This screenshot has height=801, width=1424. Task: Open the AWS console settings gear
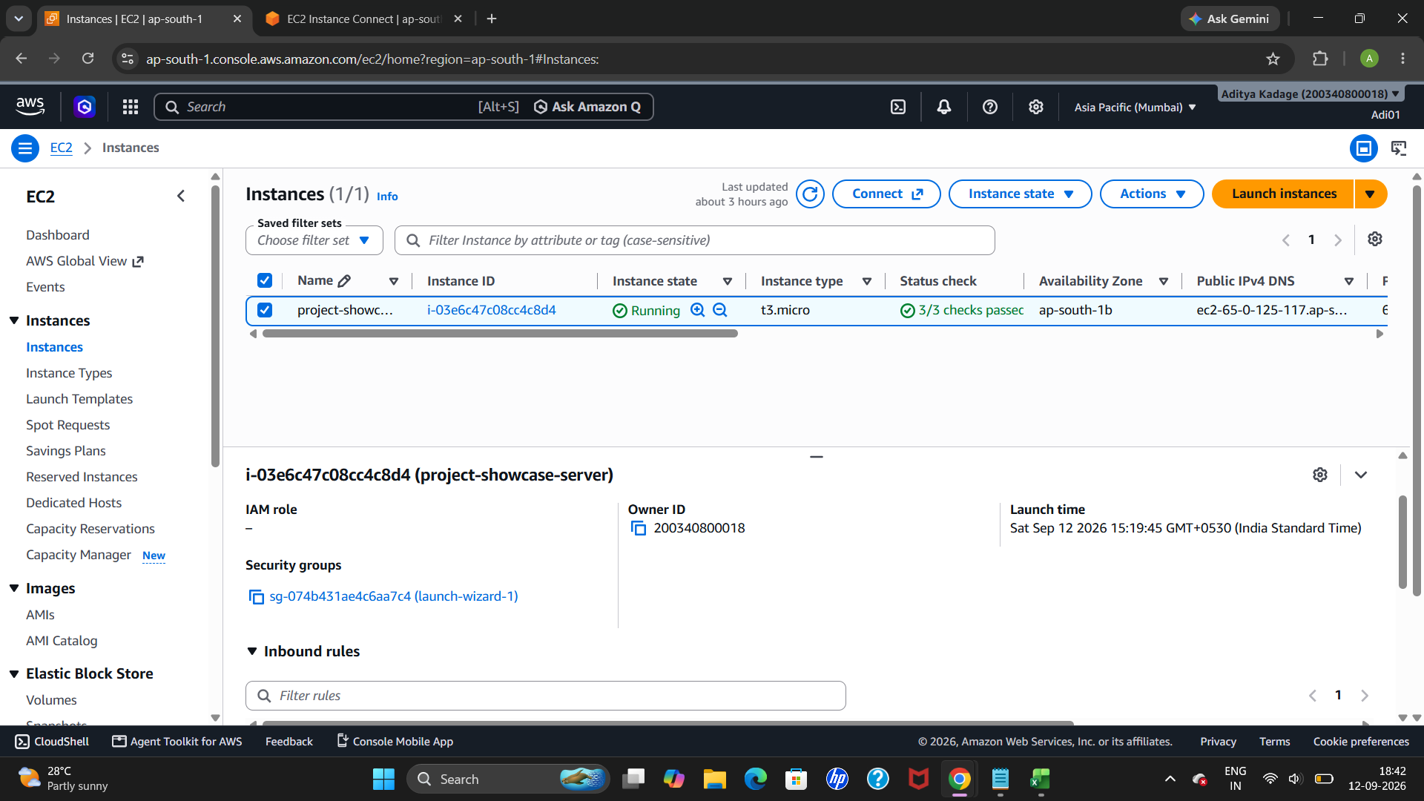(1036, 107)
